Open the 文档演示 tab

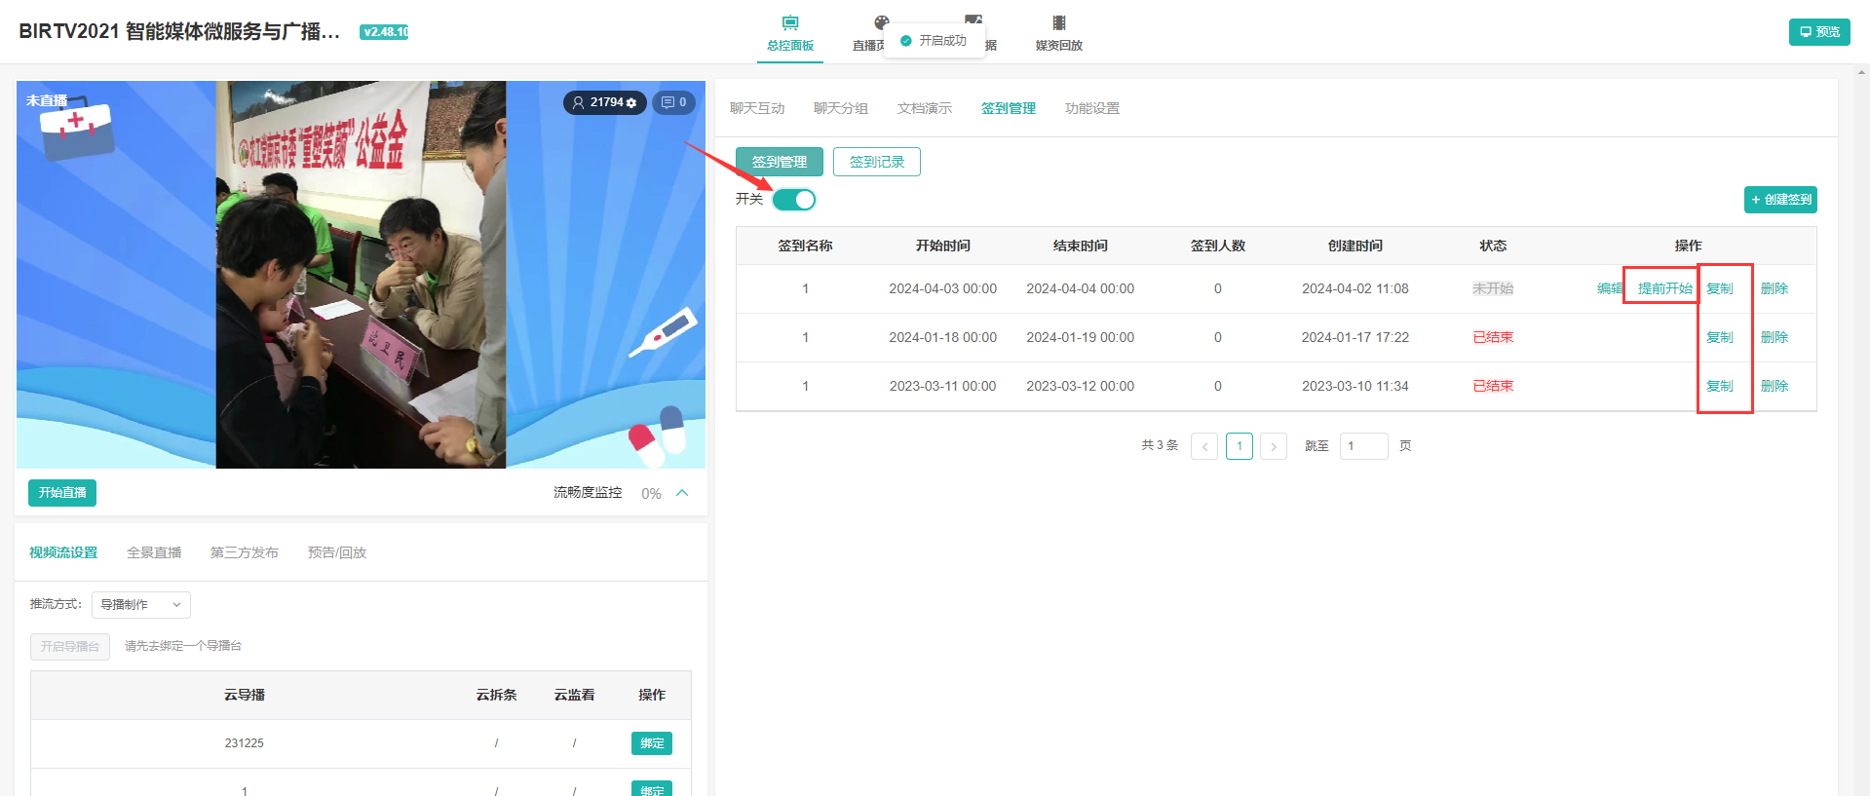tap(925, 108)
